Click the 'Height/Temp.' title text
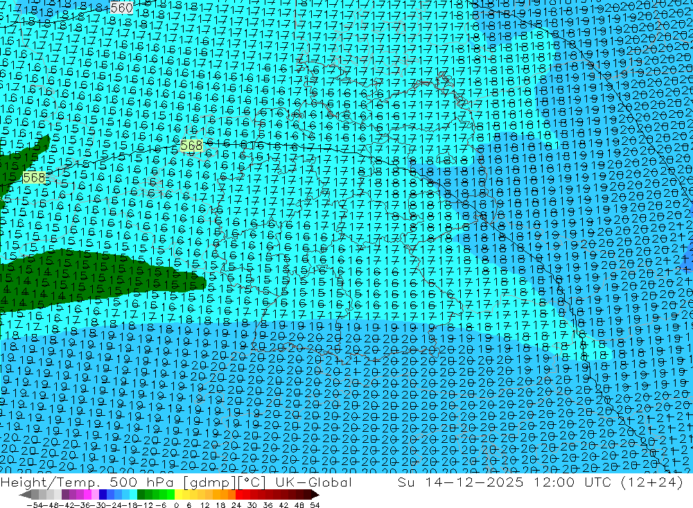Image resolution: width=693 pixels, height=508 pixels. pyautogui.click(x=50, y=482)
